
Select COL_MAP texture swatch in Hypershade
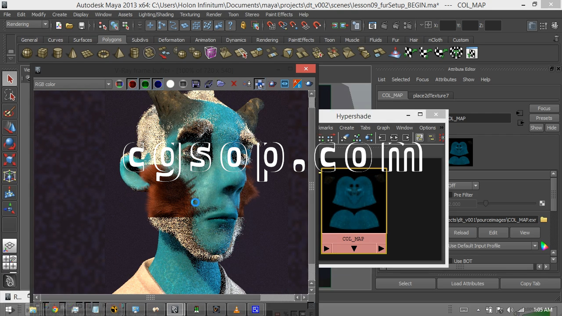[x=354, y=201]
